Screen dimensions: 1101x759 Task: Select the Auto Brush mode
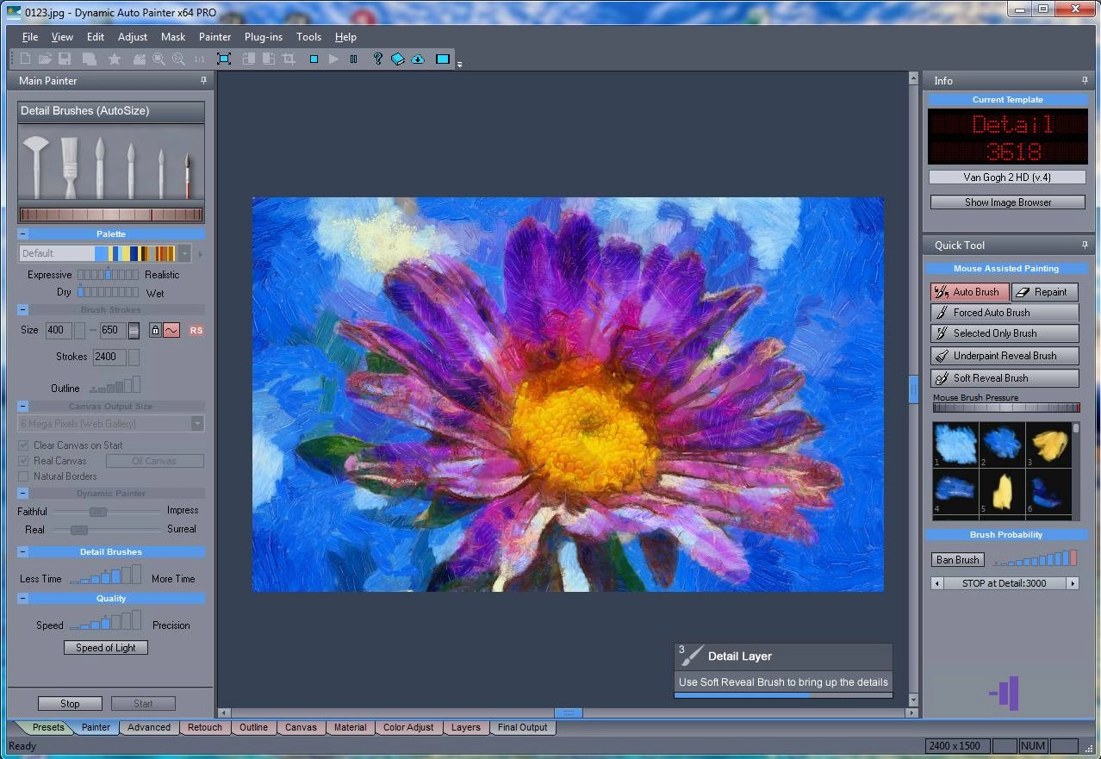click(x=969, y=292)
